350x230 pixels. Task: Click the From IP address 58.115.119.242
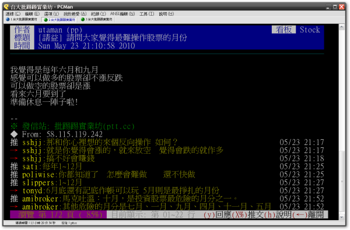(74, 135)
